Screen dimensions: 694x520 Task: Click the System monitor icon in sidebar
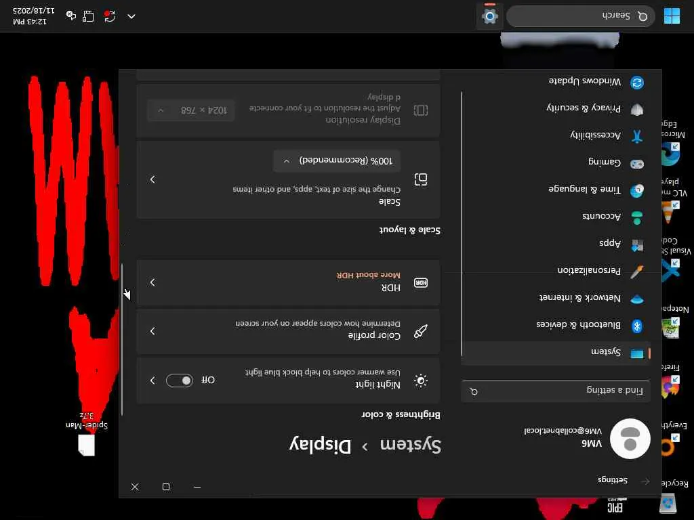click(x=637, y=353)
